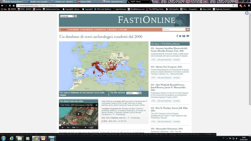The image size is (251, 141).
Task: Share the video via share icon
Action: 96,105
